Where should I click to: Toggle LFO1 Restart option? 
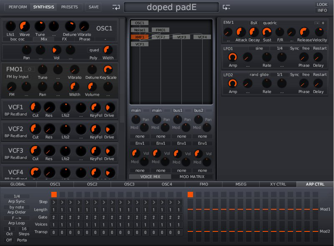coord(320,48)
